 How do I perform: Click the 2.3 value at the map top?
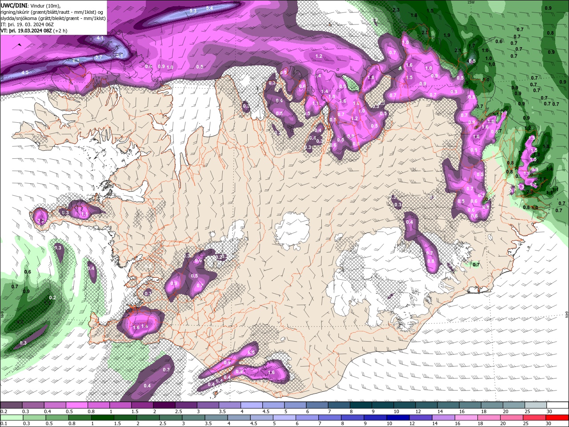(396, 10)
